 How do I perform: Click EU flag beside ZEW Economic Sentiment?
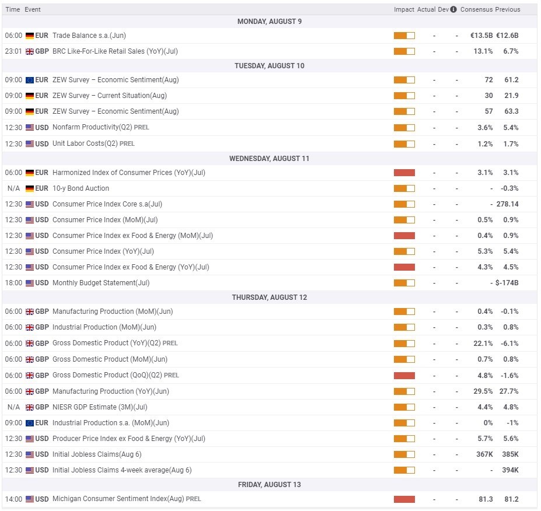(30, 80)
